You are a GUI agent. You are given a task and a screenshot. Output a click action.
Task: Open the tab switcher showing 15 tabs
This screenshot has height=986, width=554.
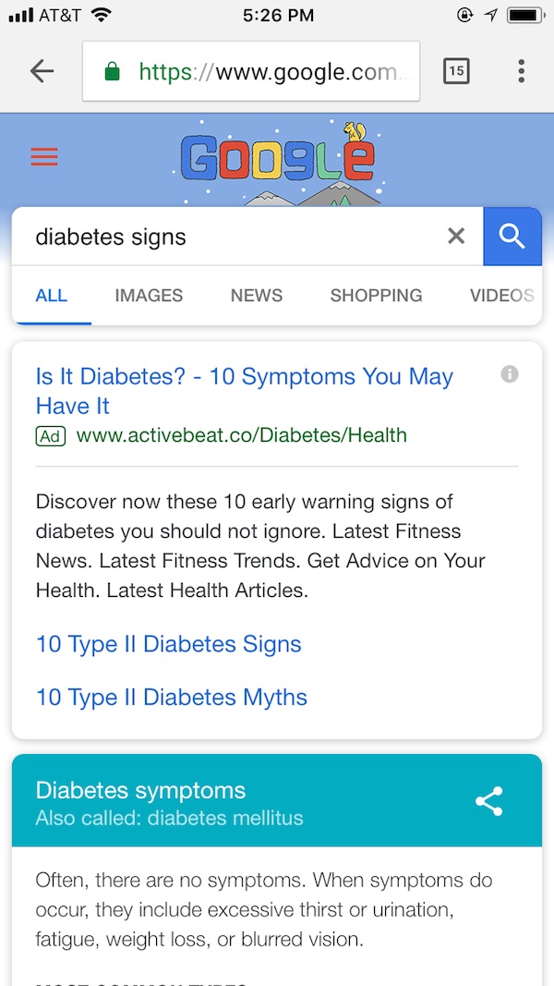point(456,71)
